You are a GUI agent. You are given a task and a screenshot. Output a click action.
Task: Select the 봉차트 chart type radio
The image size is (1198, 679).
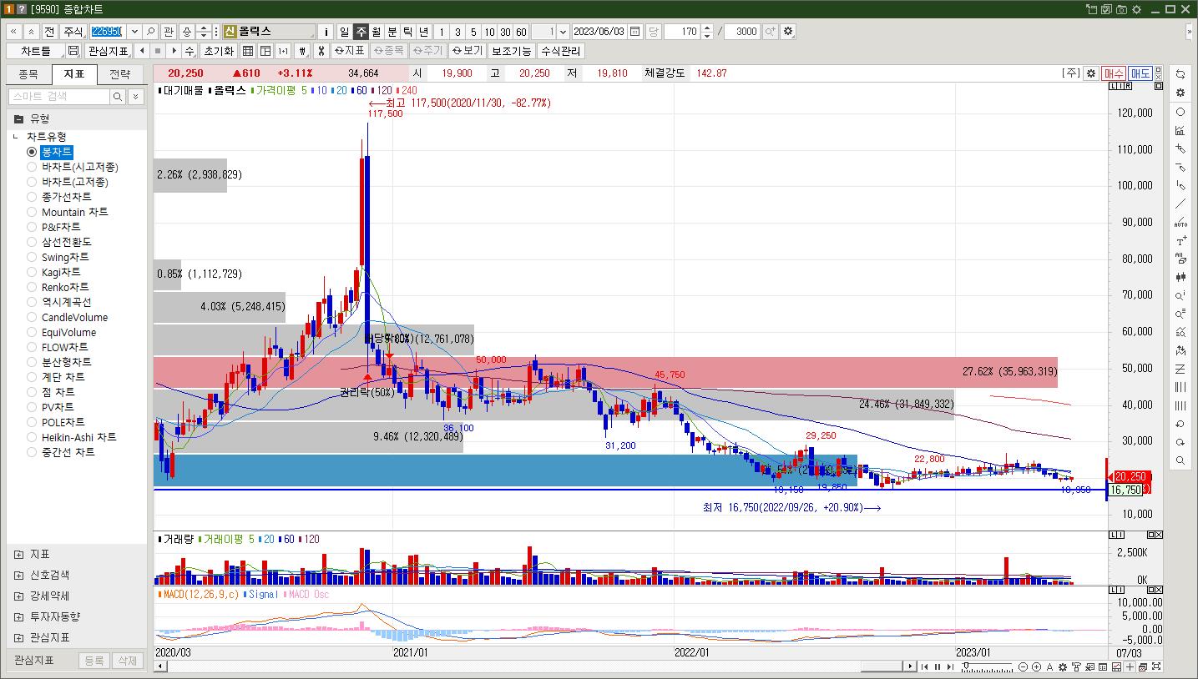(x=32, y=152)
